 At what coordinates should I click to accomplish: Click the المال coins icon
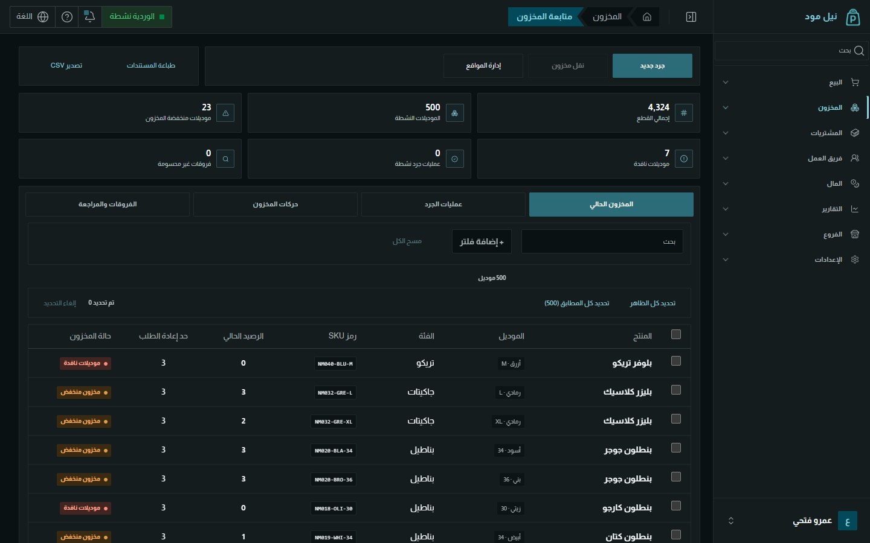855,183
